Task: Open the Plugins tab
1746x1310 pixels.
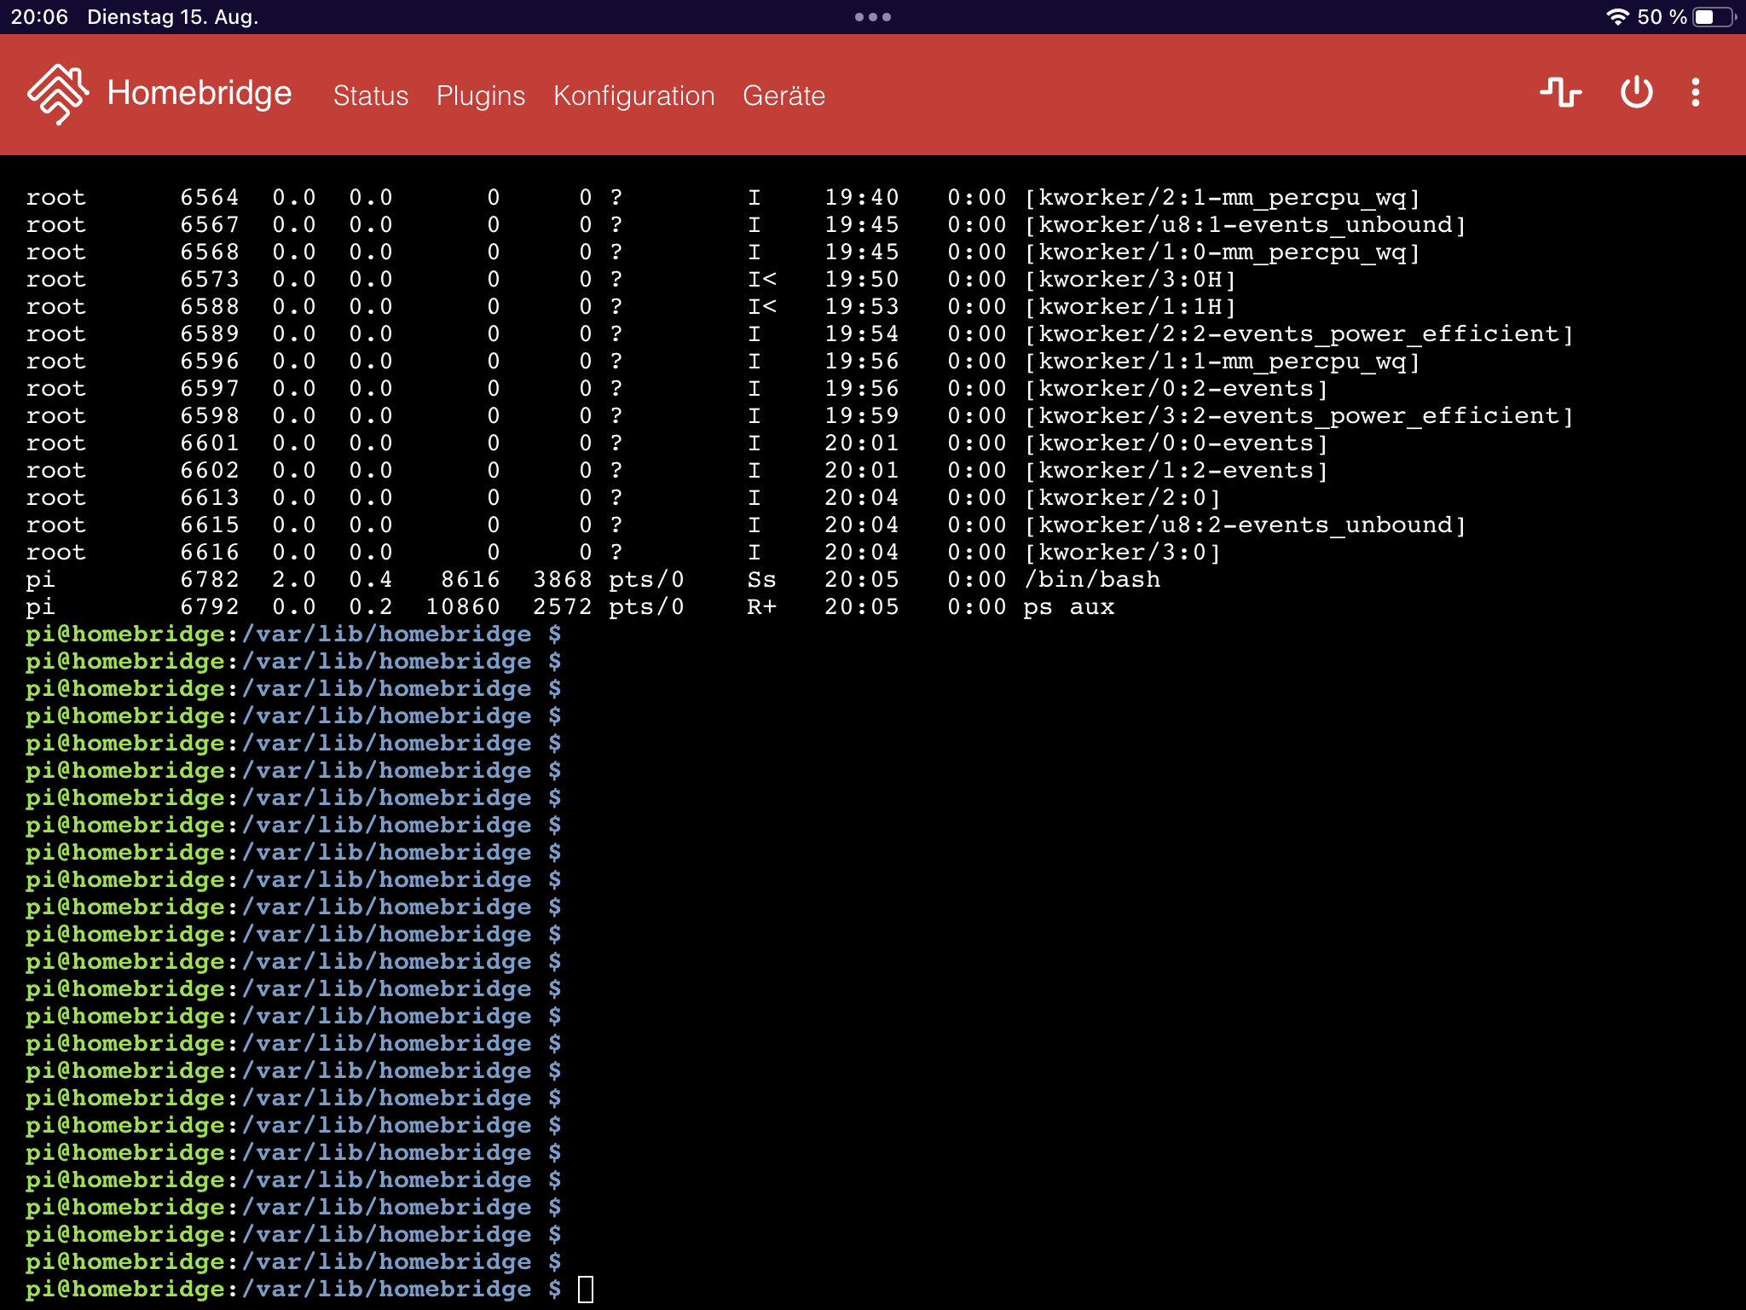Action: [481, 96]
